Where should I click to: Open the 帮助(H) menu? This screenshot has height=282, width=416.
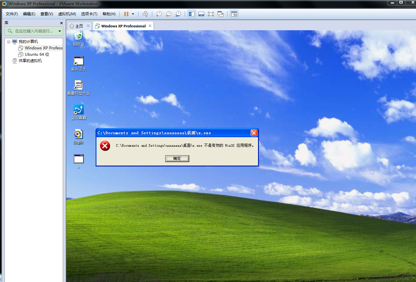pos(109,14)
